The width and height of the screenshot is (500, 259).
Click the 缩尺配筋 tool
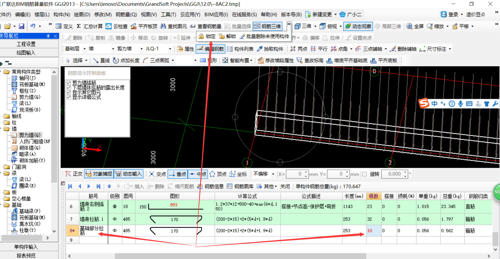coord(181,186)
